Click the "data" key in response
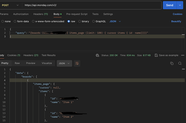Viewport: 186px width, 123px height. [x=20, y=73]
